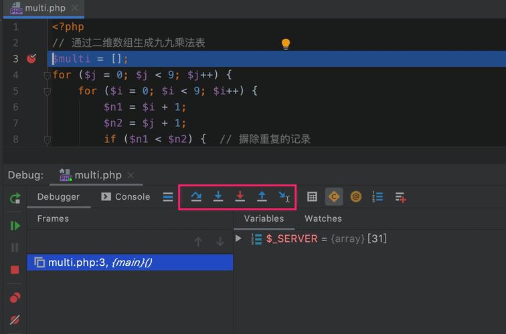This screenshot has width=506, height=334.
Task: Select next frame down arrow
Action: click(220, 241)
